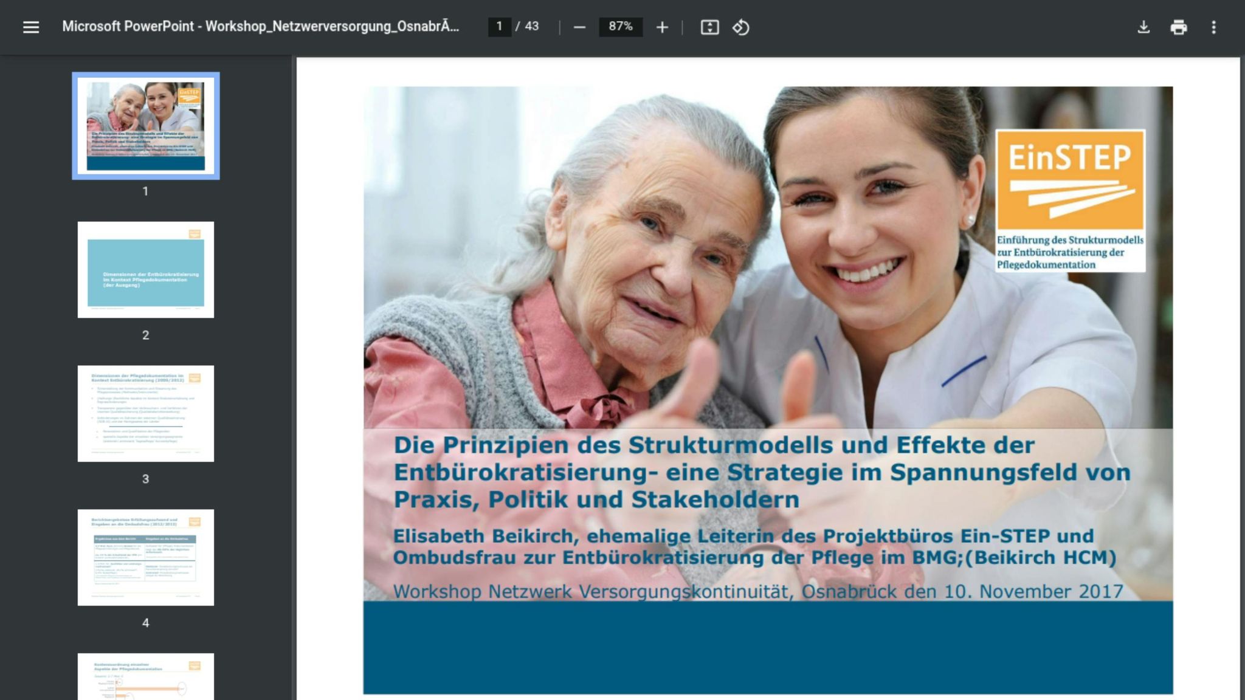Print the document
The height and width of the screenshot is (700, 1245).
pos(1178,27)
